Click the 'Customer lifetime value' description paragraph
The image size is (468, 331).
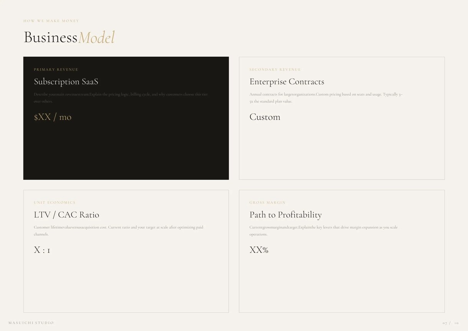119,231
